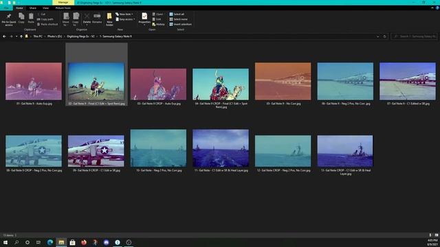The height and width of the screenshot is (247, 440).
Task: Click the History command
Action: (x=159, y=25)
